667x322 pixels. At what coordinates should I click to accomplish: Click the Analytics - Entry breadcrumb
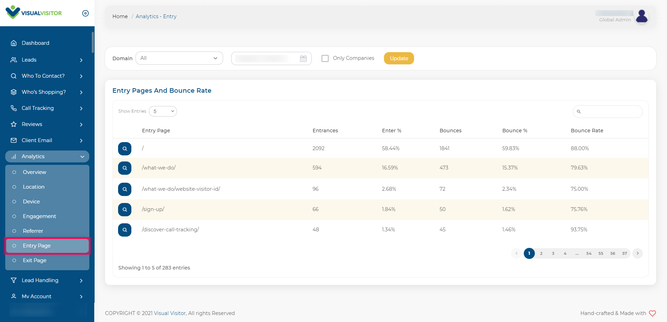[x=156, y=16]
